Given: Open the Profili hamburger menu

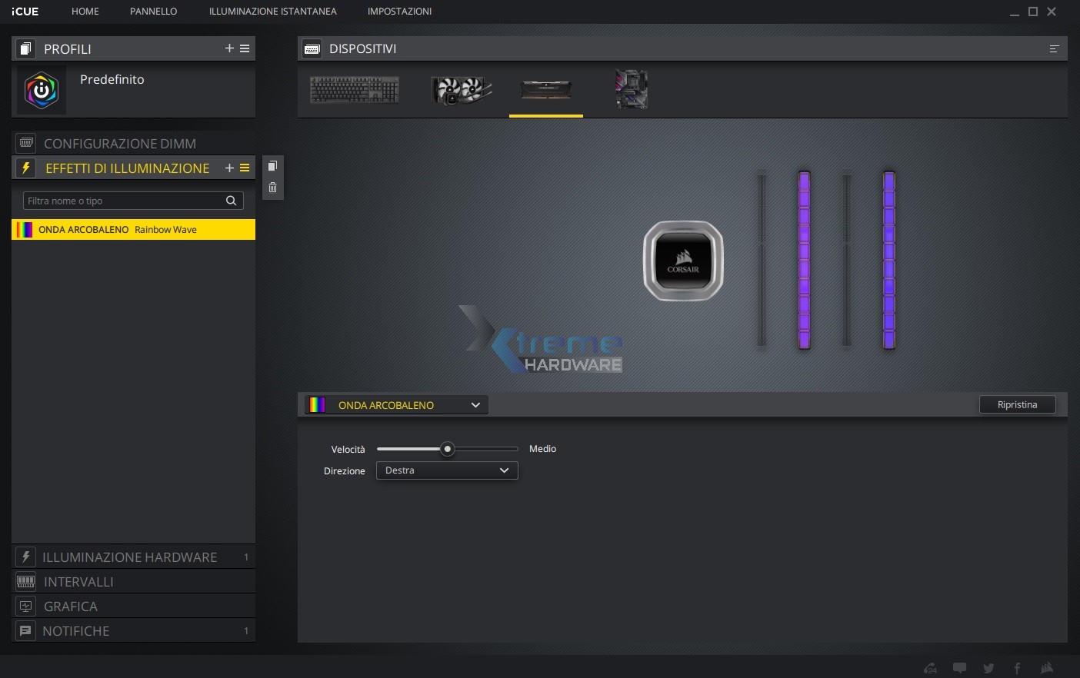Looking at the screenshot, I should pyautogui.click(x=245, y=48).
